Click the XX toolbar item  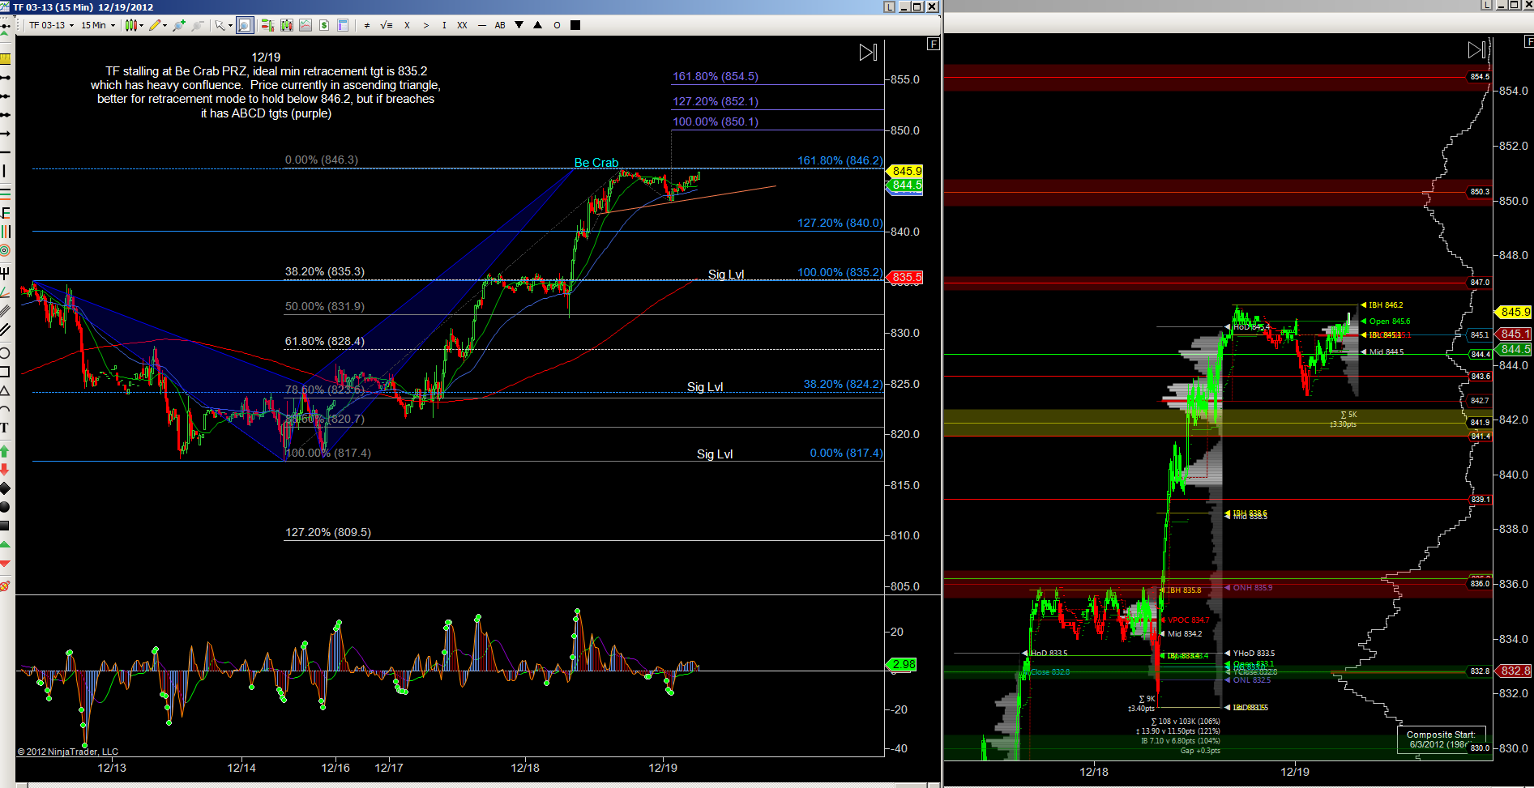point(462,25)
